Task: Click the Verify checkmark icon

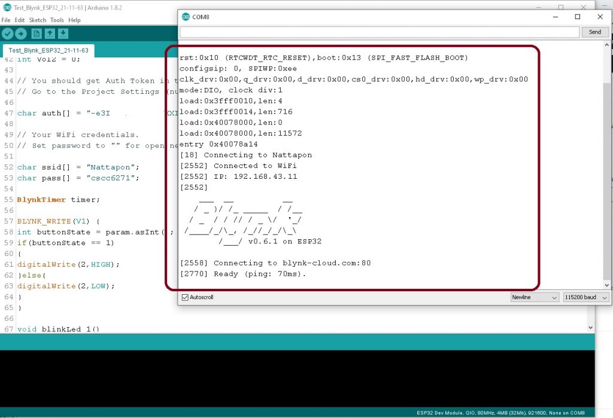Action: (7, 33)
